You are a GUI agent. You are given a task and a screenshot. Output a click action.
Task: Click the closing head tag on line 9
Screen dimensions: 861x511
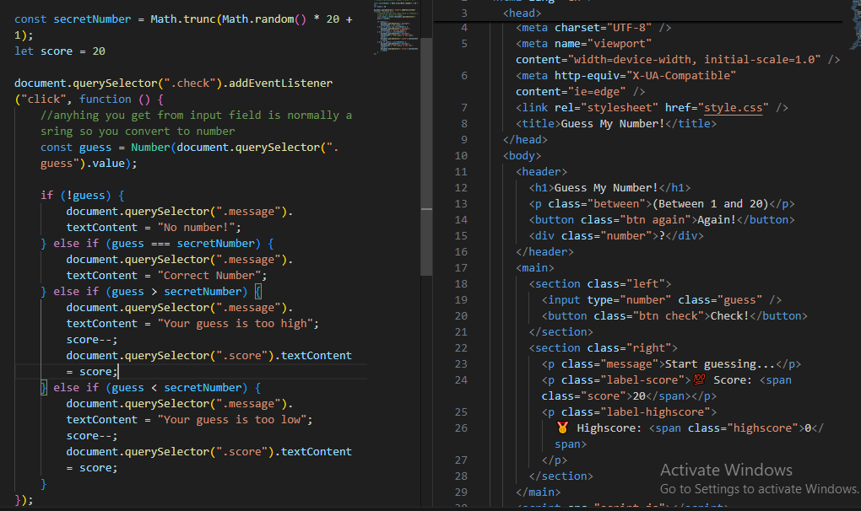click(526, 140)
